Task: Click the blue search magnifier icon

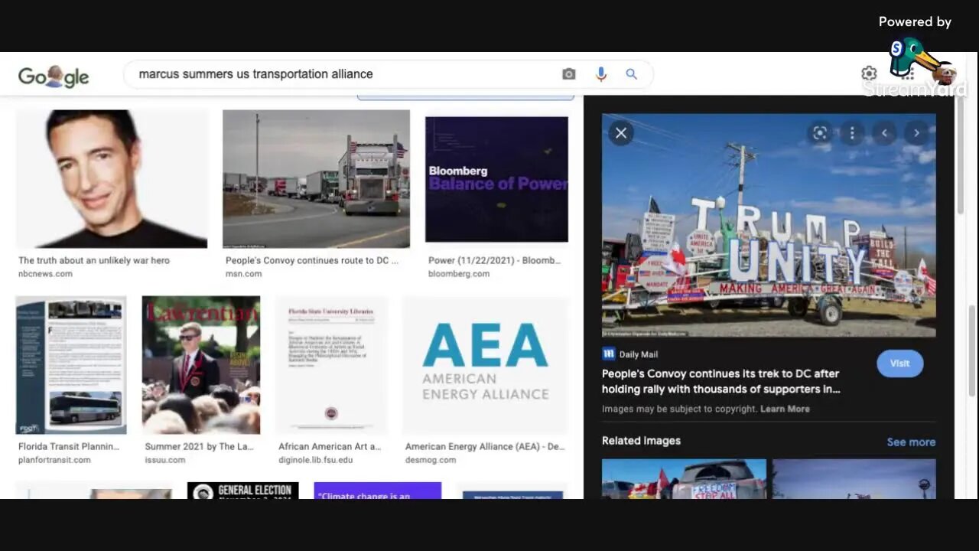Action: [x=632, y=74]
